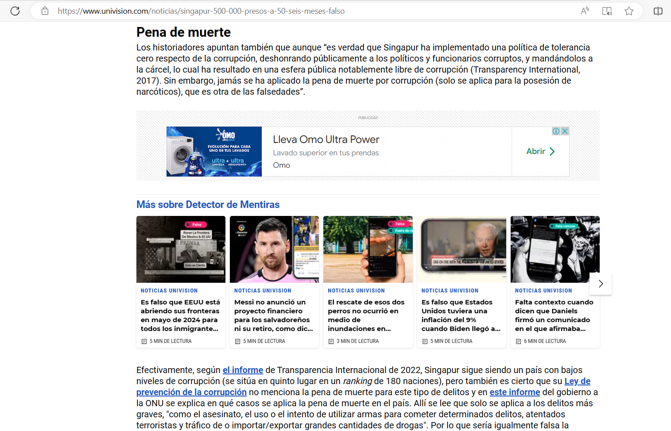Click reading-time icon on the Biden inflation card
This screenshot has height=431, width=671.
[x=425, y=341]
